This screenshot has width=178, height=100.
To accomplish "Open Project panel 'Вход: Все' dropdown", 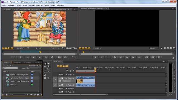I will click(x=34, y=68).
